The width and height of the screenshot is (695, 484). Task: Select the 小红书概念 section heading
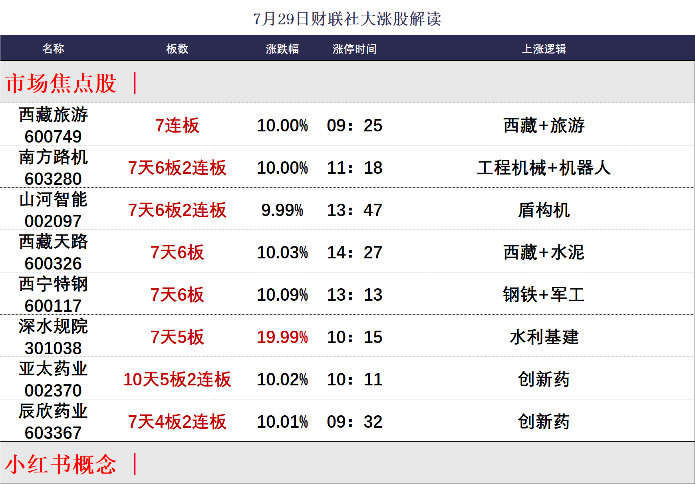(61, 464)
